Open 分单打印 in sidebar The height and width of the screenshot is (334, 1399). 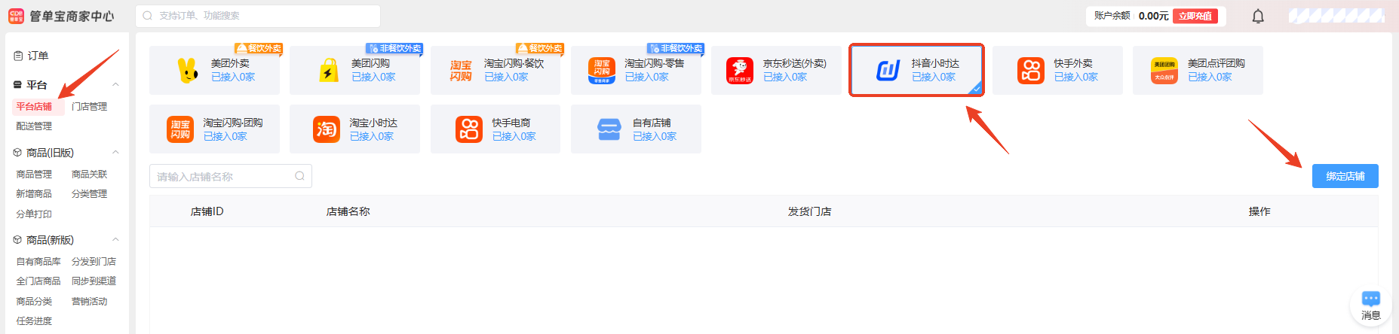pyautogui.click(x=34, y=214)
